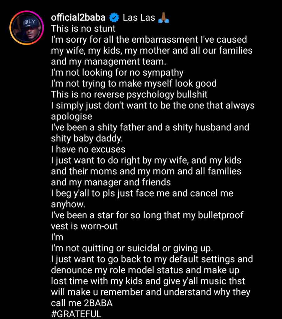Click the 'and my manager and friends' line

click(111, 183)
